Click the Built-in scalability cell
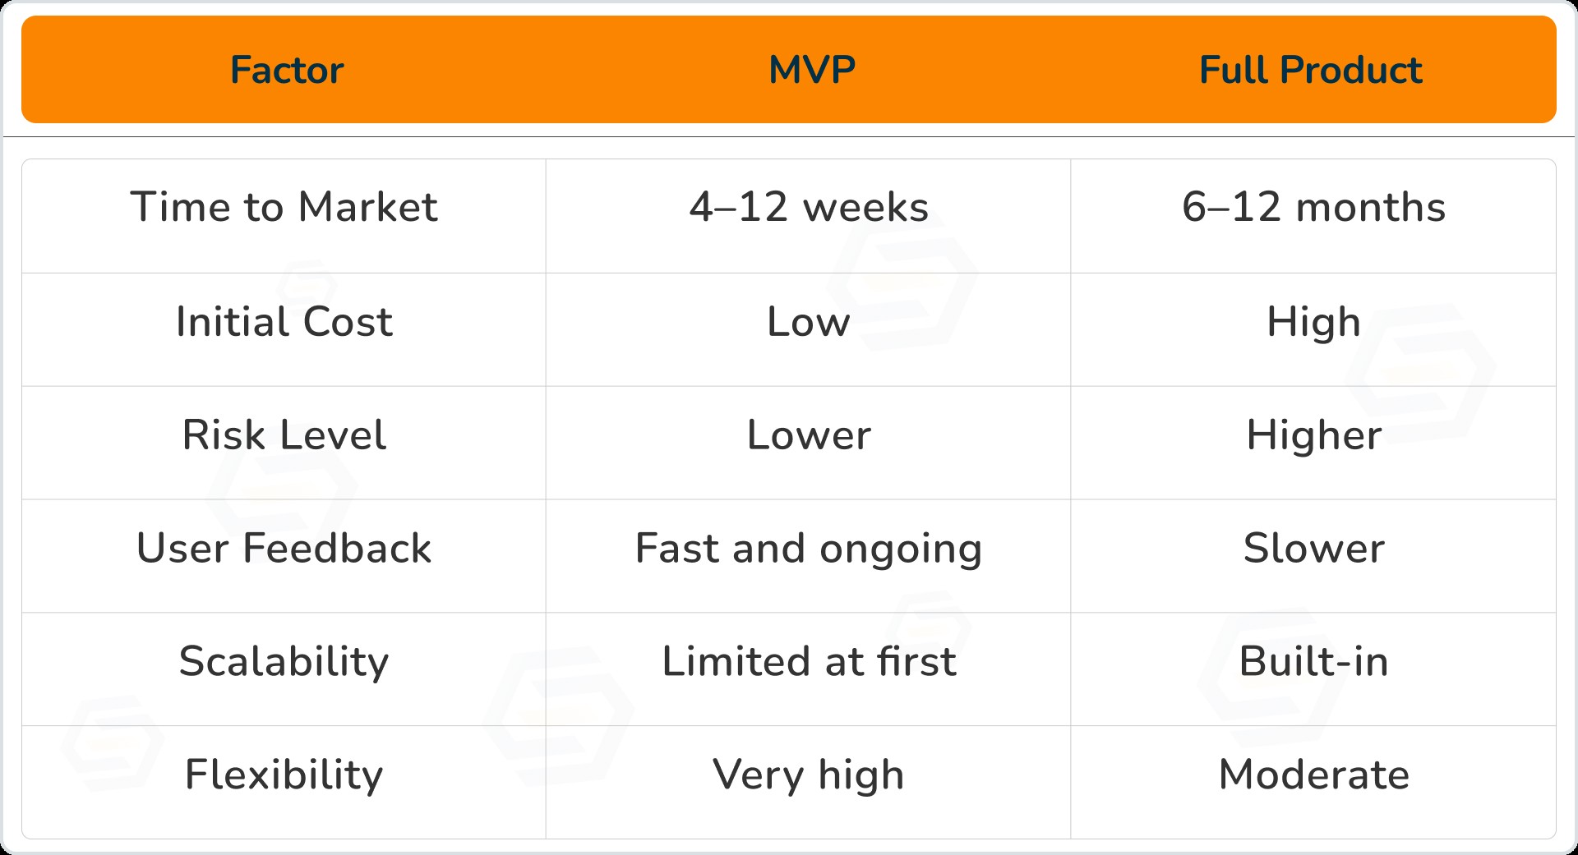 (1313, 661)
